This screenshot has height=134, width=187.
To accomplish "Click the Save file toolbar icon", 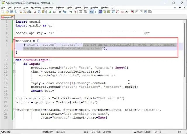I will [x=11, y=12].
